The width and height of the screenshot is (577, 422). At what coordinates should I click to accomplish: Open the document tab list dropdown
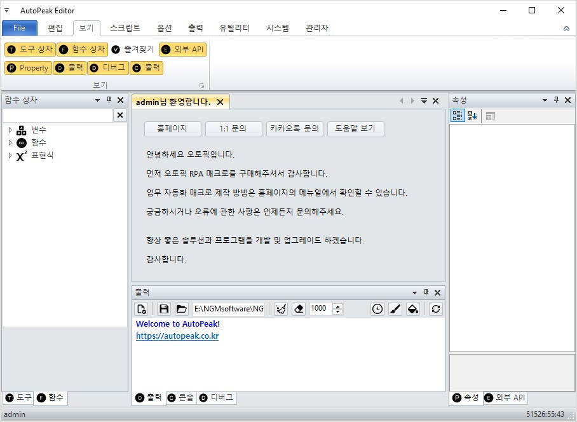[424, 100]
